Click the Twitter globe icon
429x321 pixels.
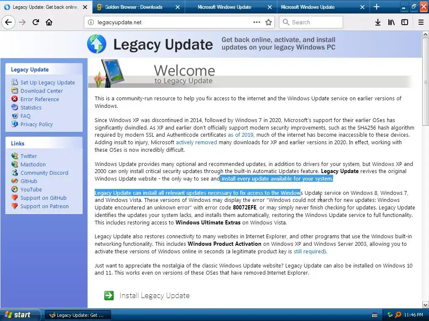pyautogui.click(x=15, y=155)
